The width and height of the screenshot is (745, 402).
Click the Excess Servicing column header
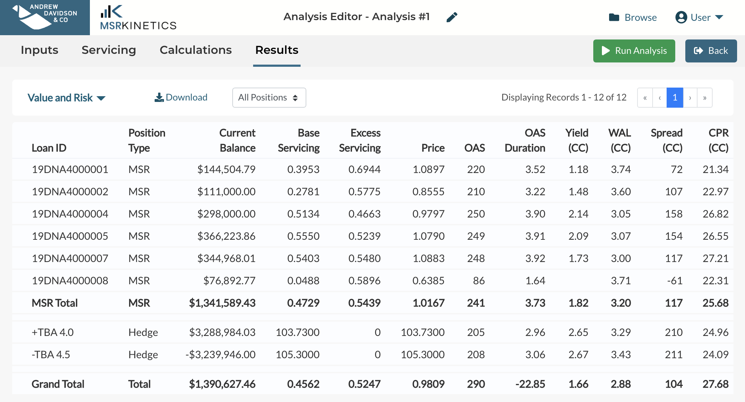[x=360, y=140]
